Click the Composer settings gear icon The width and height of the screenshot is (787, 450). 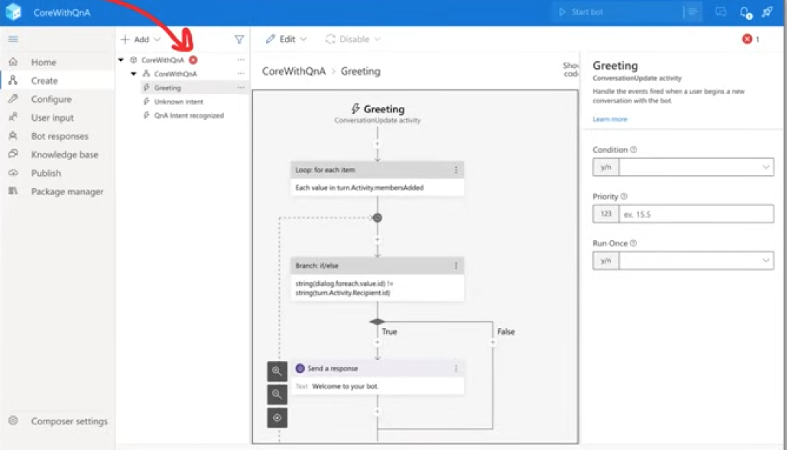pyautogui.click(x=13, y=420)
